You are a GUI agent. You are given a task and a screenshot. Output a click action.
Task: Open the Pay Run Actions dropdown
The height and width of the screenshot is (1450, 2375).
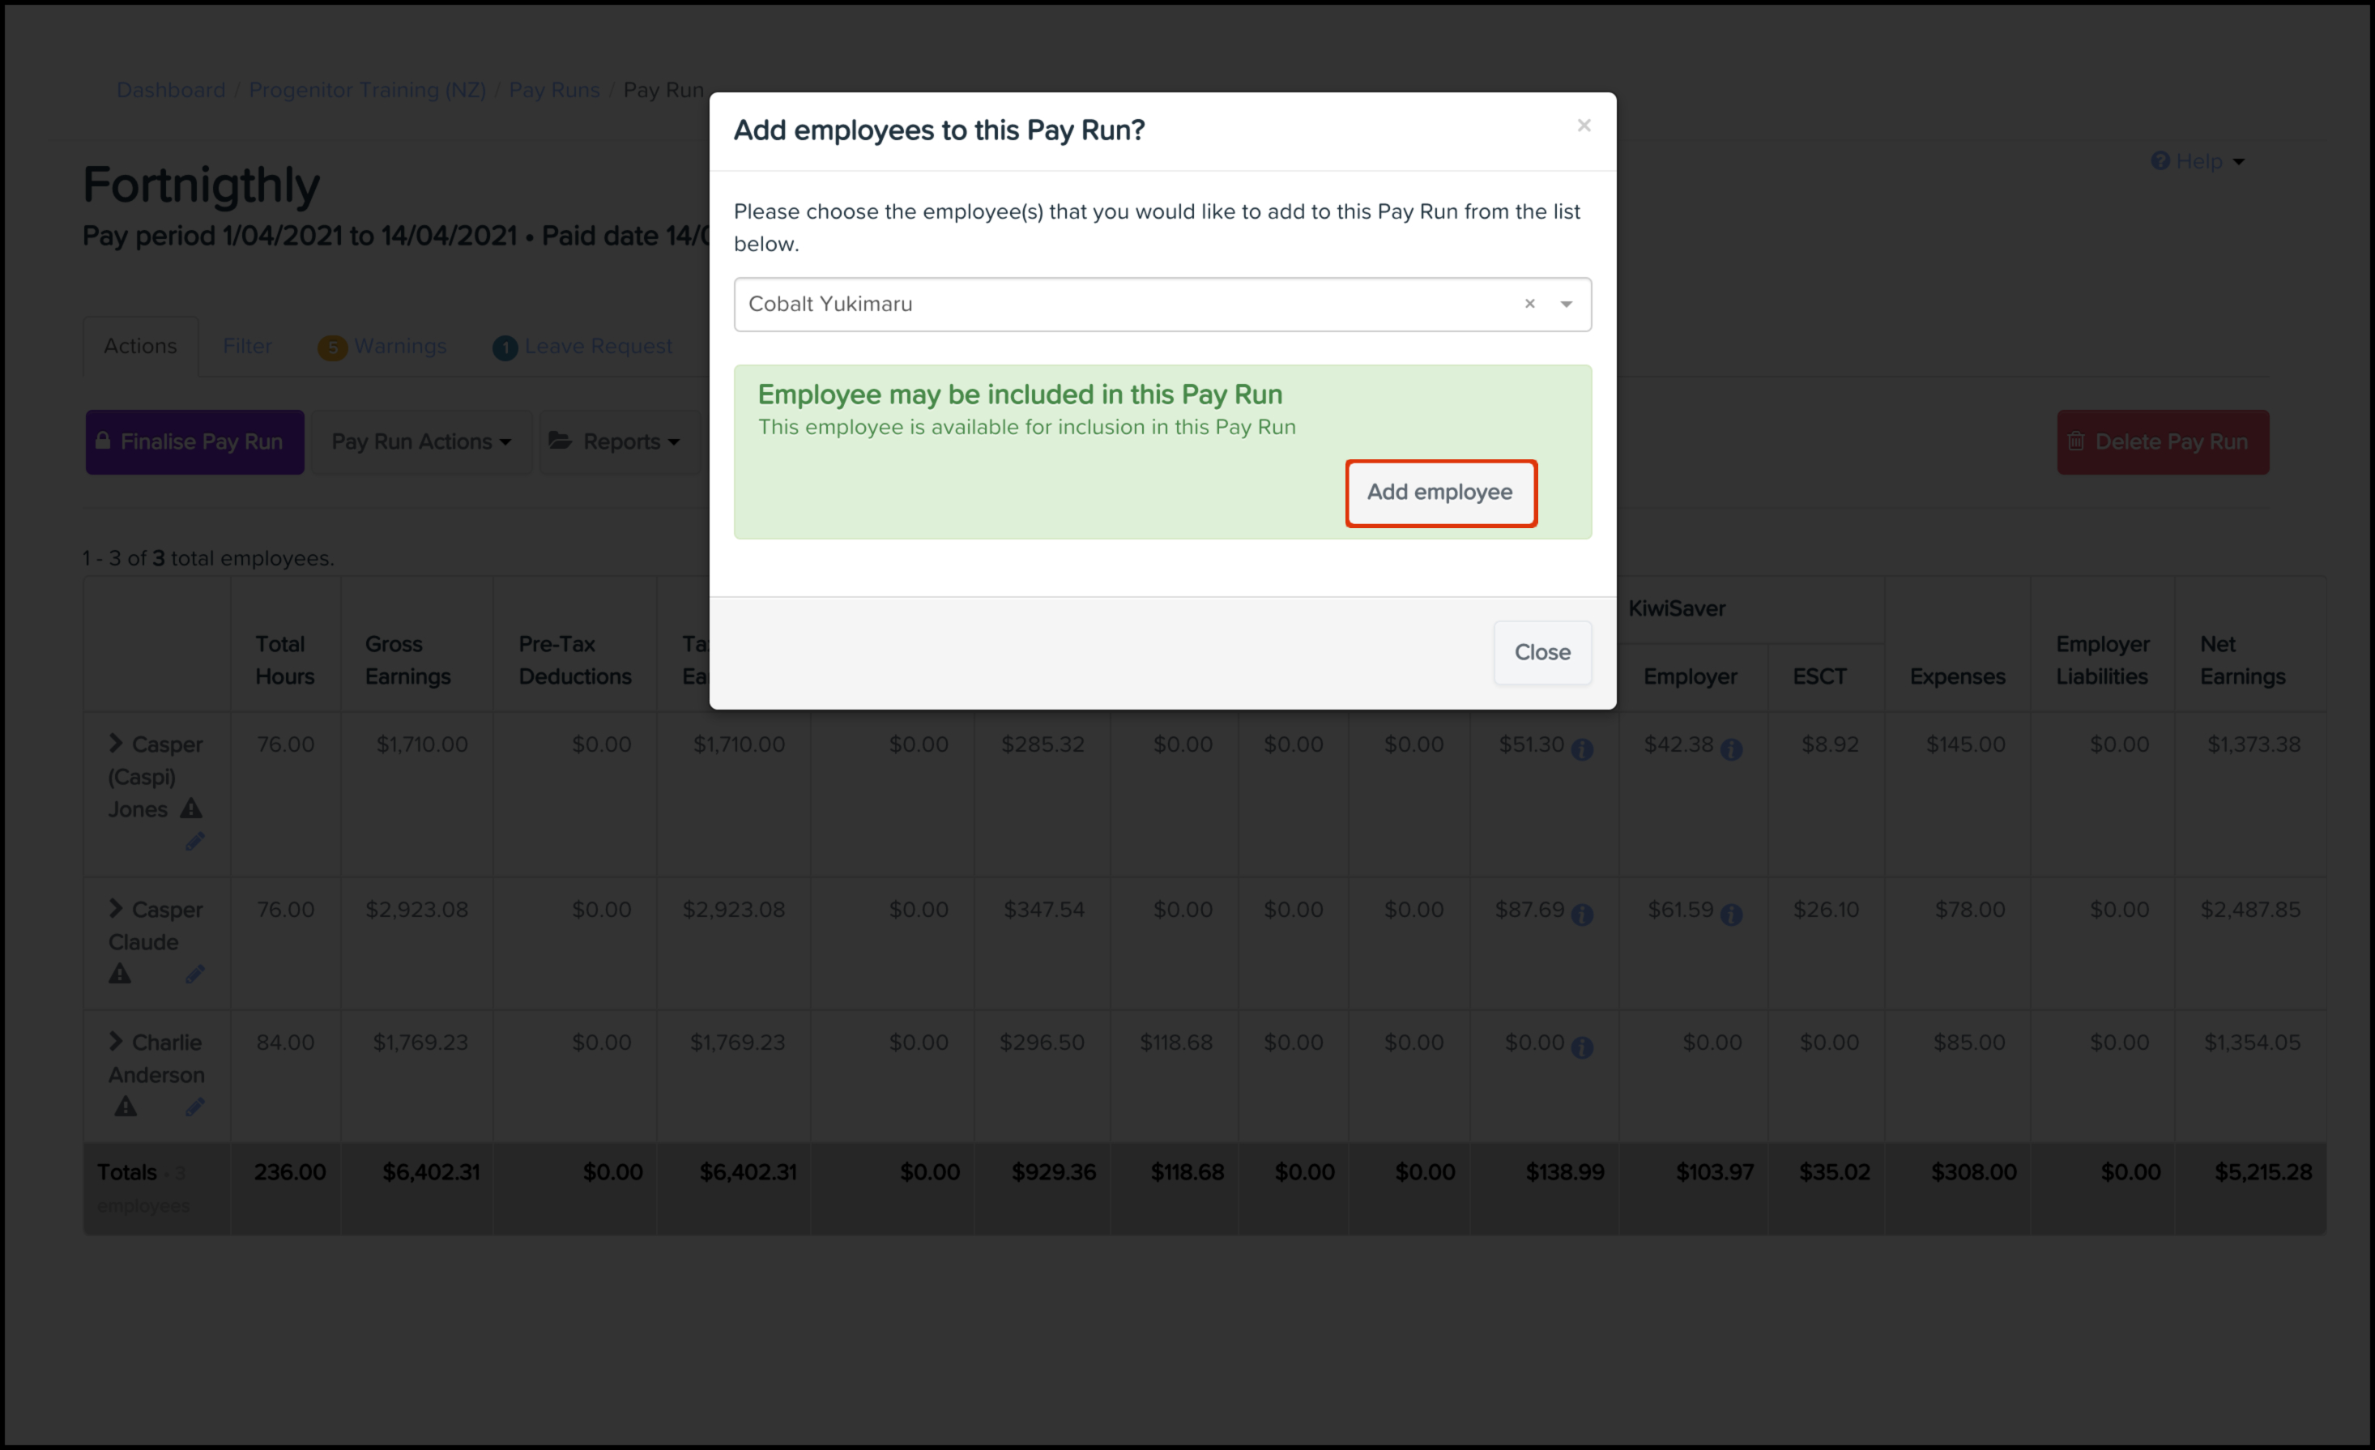pyautogui.click(x=421, y=442)
